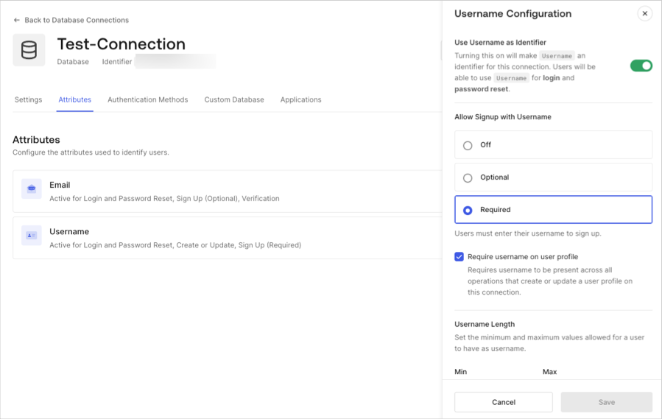
Task: Open the Email attribute row
Action: (227, 191)
